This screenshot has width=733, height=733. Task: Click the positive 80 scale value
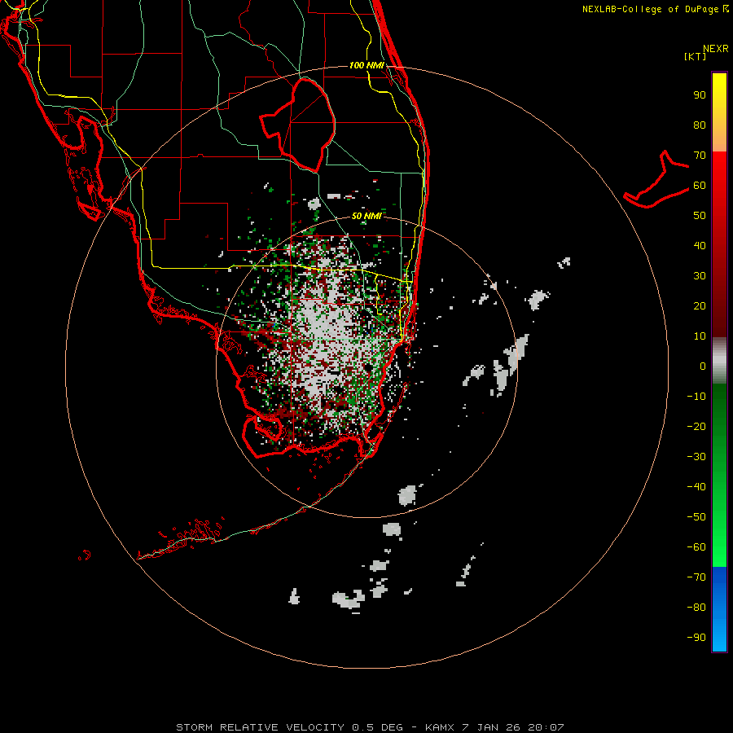point(700,125)
